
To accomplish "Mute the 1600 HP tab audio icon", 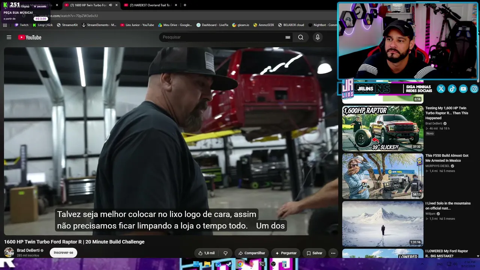I will click(110, 5).
